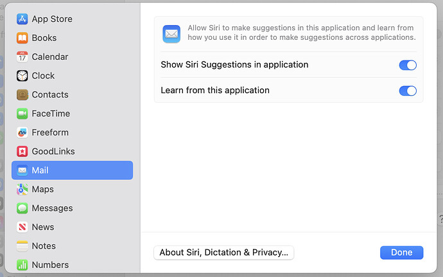Click the Notes app icon
Screen dimensions: 443x277
pos(22,246)
